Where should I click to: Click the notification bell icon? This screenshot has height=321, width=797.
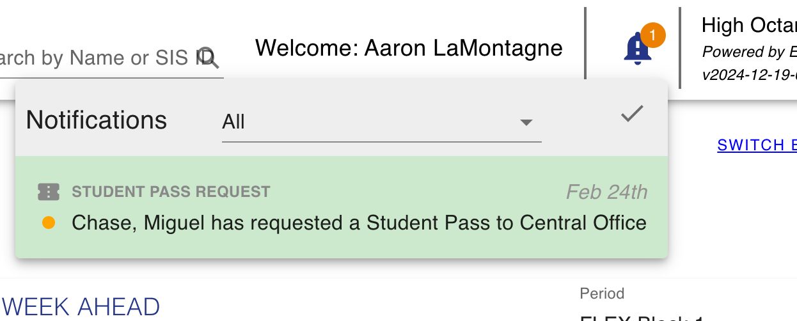coord(637,49)
